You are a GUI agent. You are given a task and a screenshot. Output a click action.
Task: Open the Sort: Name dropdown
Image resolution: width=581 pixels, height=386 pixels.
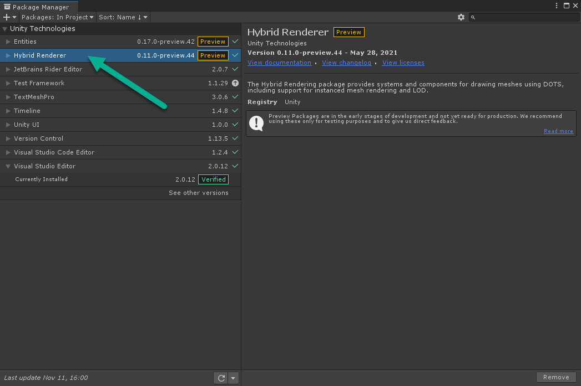(123, 17)
